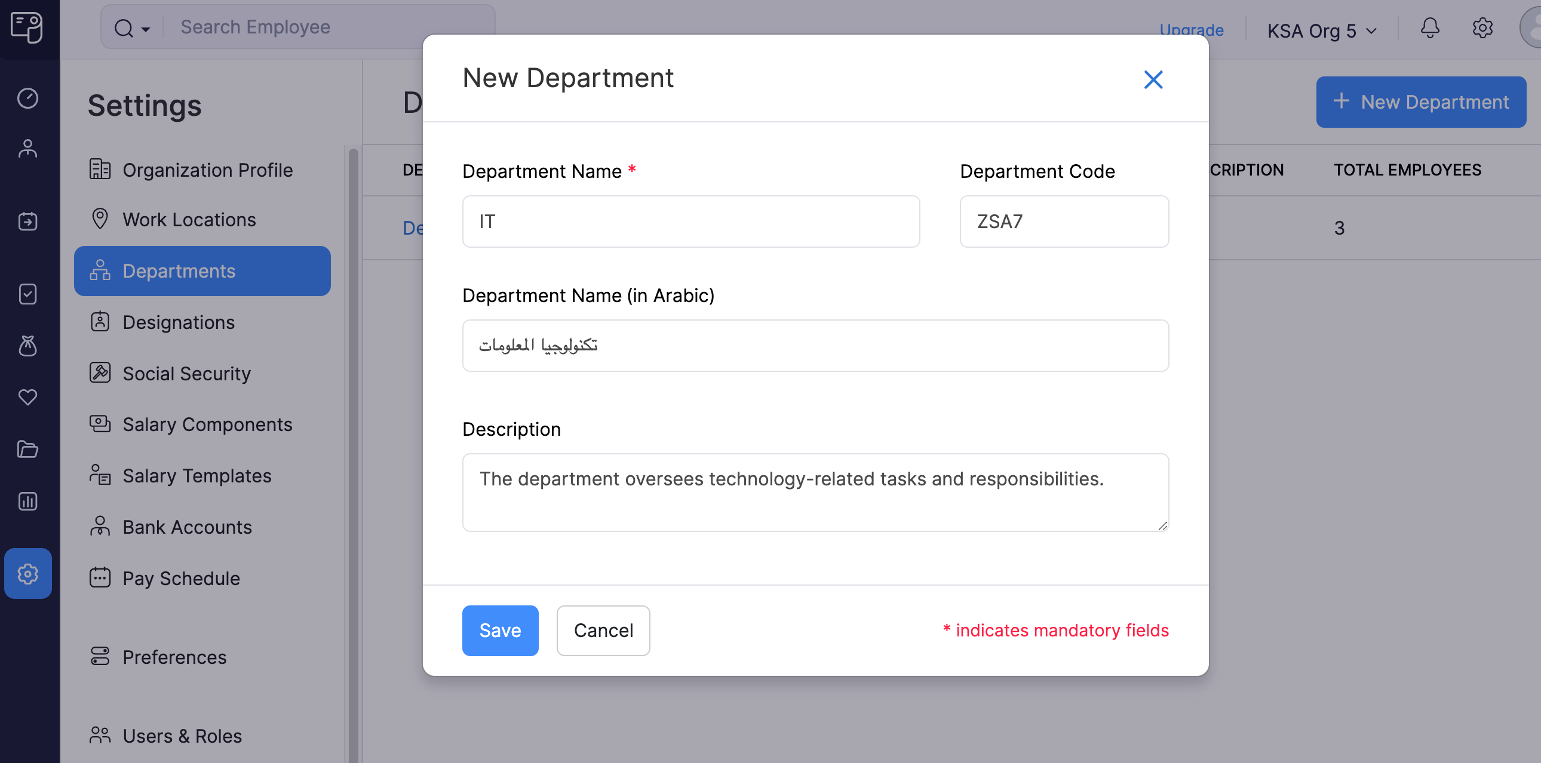Open notifications bell icon
Screen dimensions: 1541x763
point(1430,28)
